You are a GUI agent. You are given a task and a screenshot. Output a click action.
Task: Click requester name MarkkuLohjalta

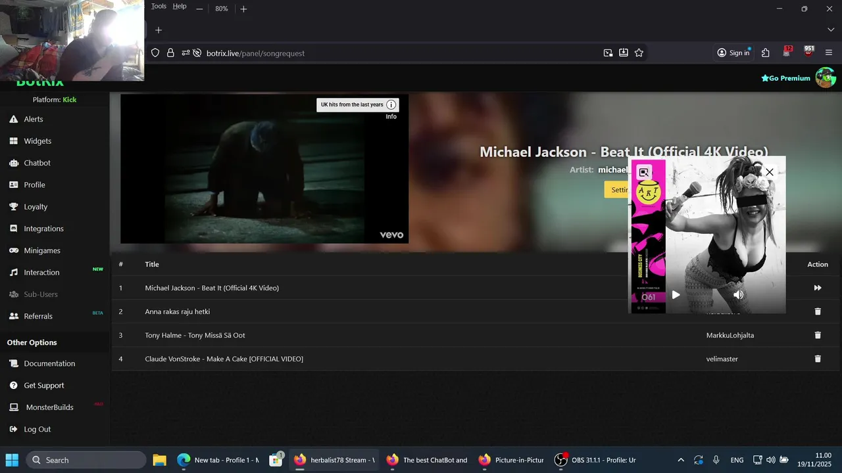[x=730, y=335]
